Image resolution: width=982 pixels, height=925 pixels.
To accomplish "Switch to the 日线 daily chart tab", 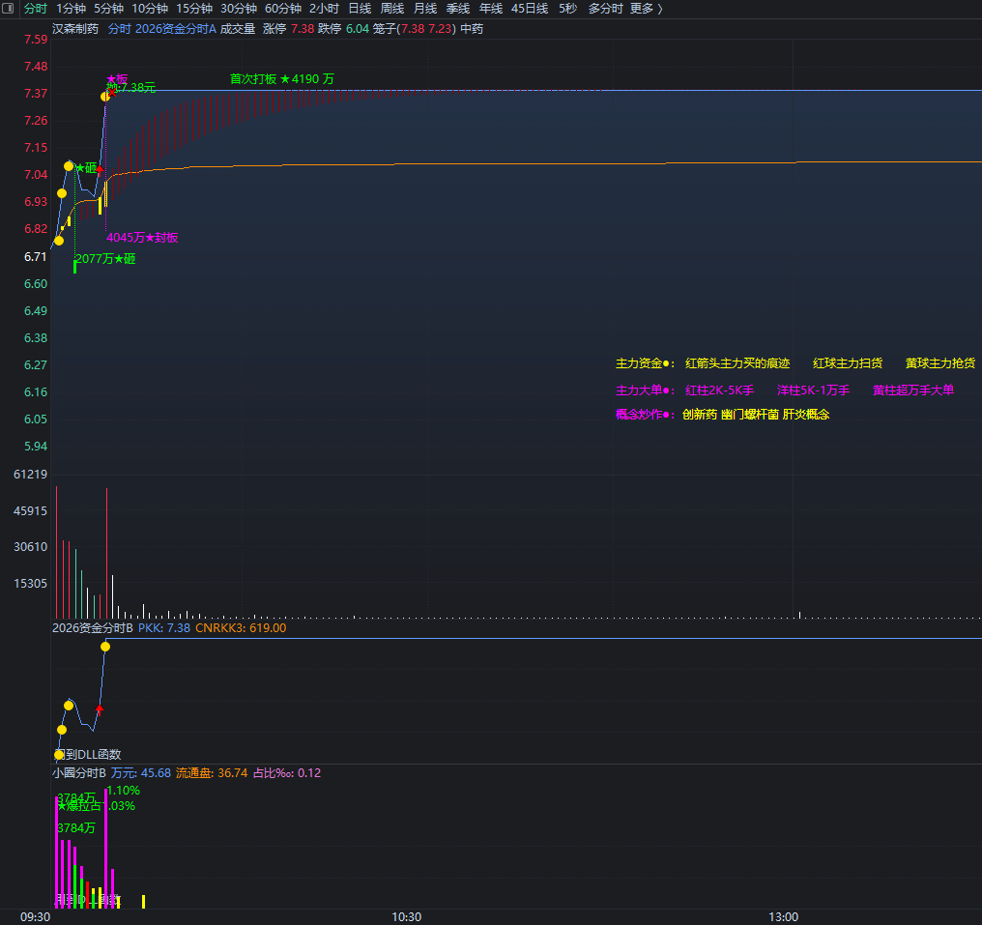I will [361, 8].
